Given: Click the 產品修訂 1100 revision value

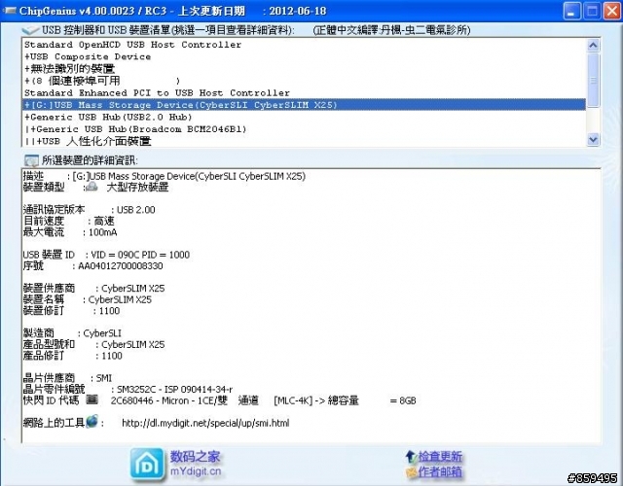Looking at the screenshot, I should [x=112, y=356].
